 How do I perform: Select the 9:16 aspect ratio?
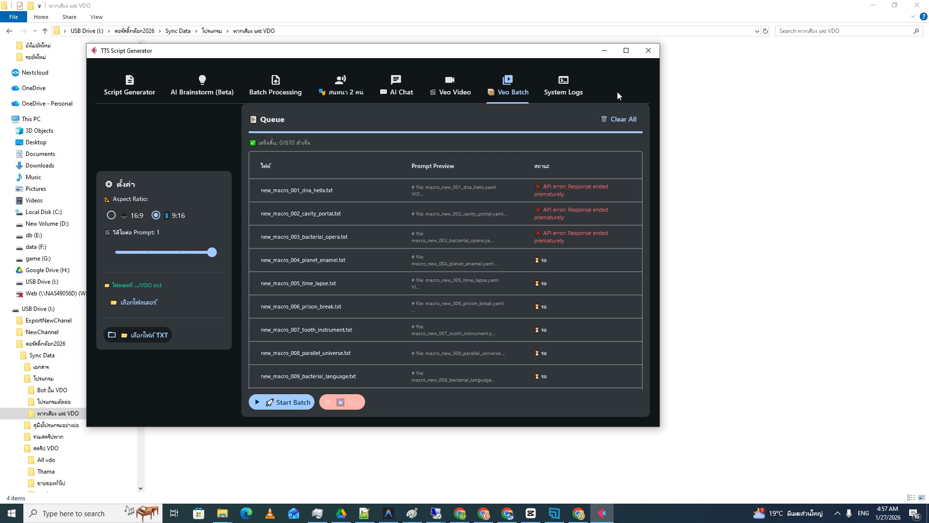click(156, 215)
